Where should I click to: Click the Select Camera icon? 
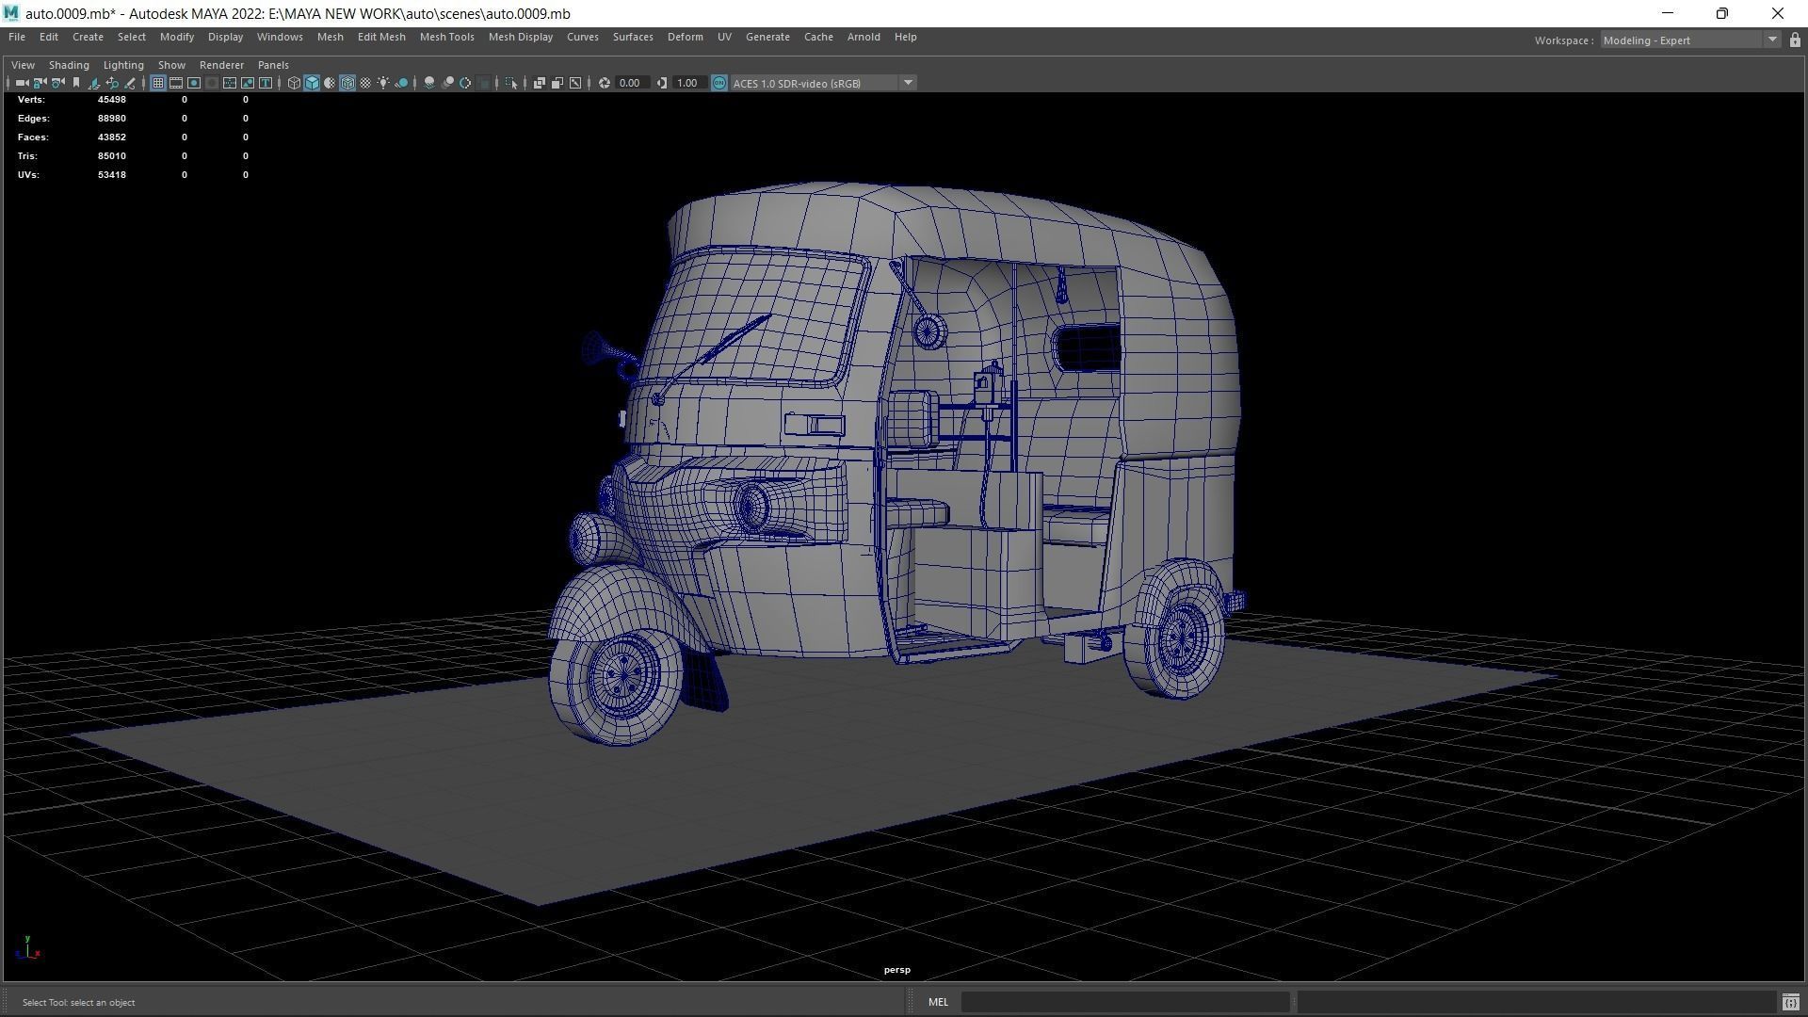[x=22, y=83]
